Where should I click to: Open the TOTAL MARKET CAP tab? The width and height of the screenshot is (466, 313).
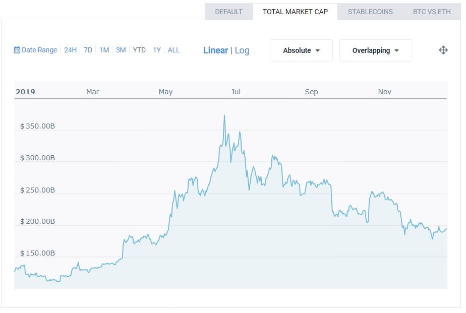(x=295, y=12)
